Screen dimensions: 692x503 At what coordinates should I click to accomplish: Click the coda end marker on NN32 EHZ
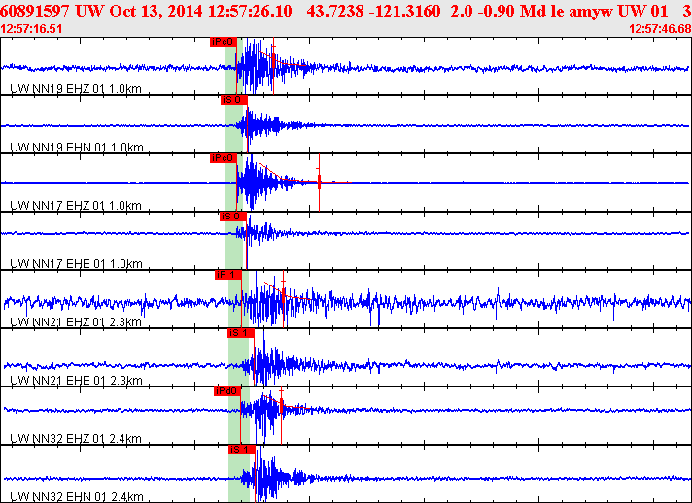coord(282,416)
